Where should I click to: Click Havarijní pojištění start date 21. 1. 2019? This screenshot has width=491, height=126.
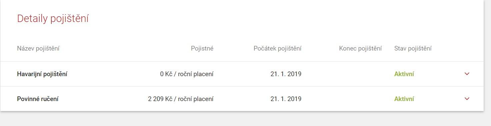(286, 74)
